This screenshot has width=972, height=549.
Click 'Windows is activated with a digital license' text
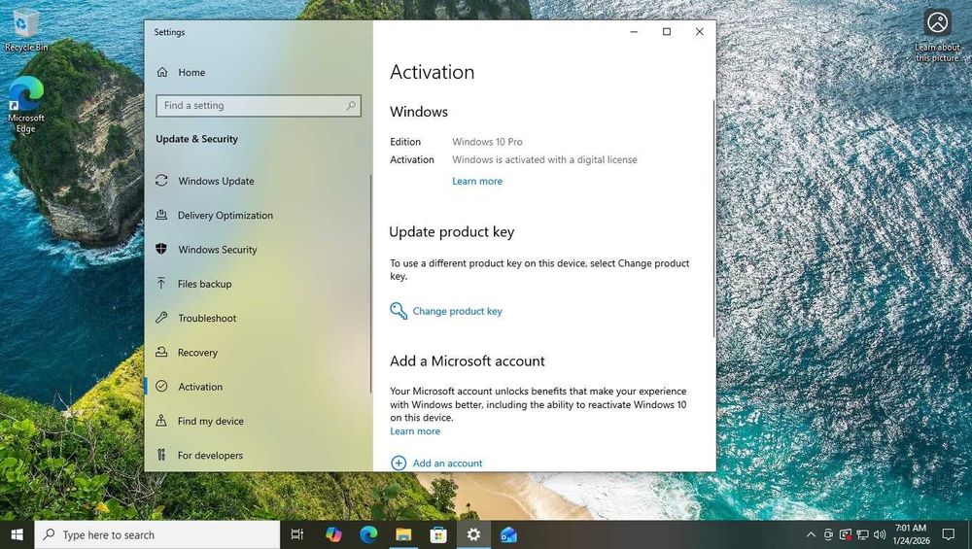(x=544, y=160)
